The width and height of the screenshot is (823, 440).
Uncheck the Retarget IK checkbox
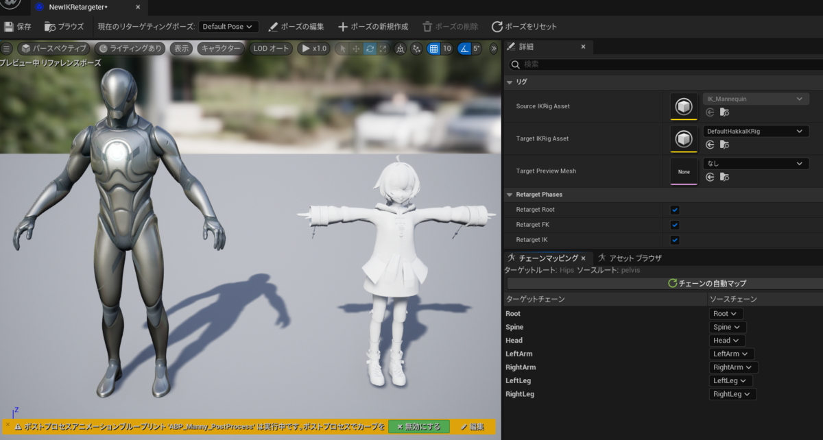(674, 240)
